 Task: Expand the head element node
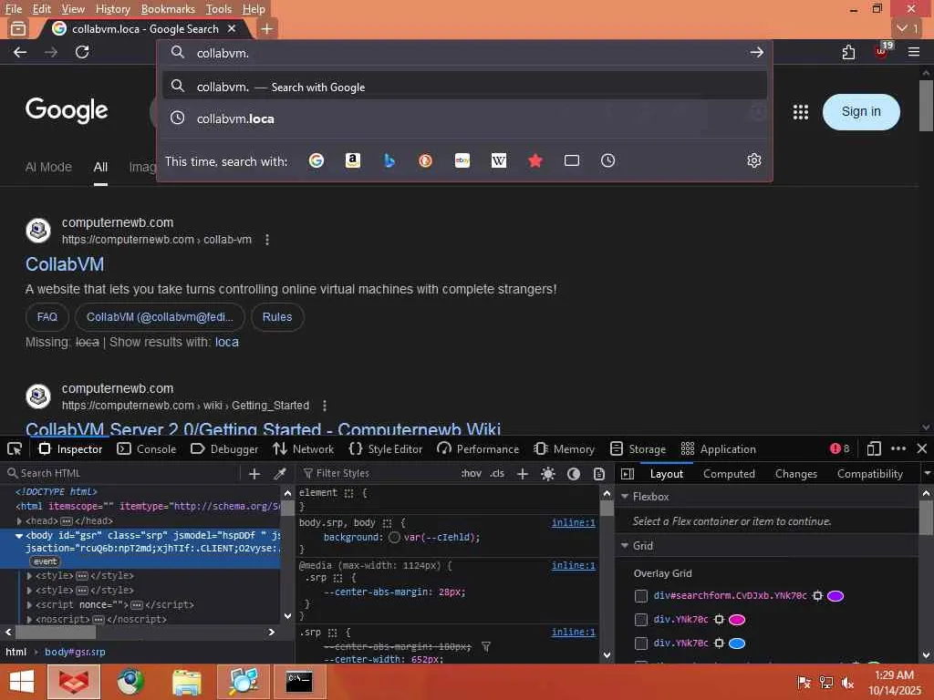tap(19, 521)
